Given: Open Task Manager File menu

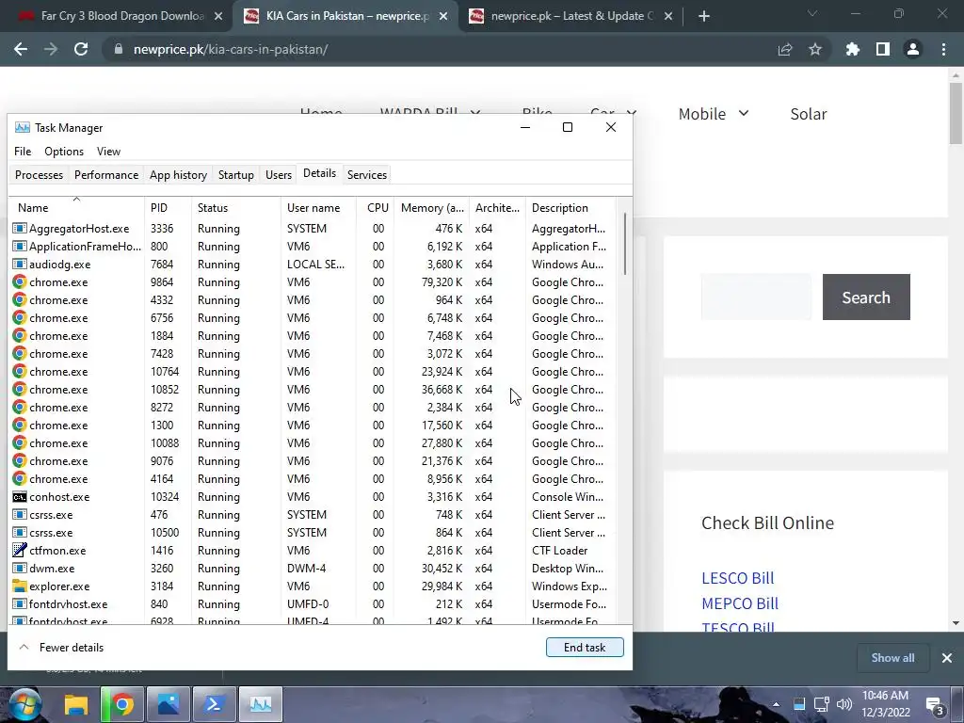Looking at the screenshot, I should click(23, 152).
